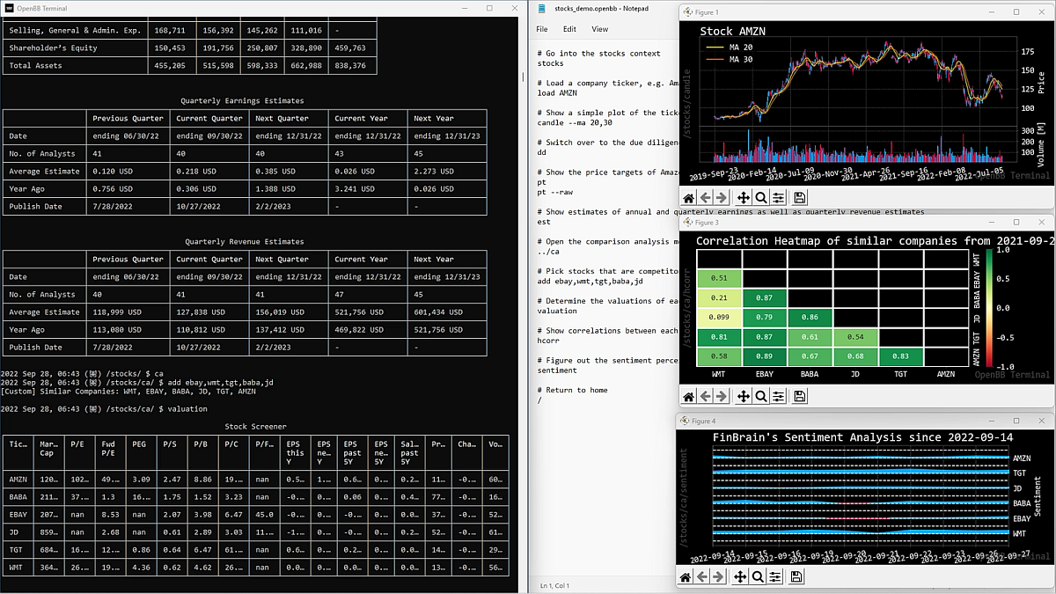
Task: Enable the Pan tool in Figure 3
Action: (744, 397)
